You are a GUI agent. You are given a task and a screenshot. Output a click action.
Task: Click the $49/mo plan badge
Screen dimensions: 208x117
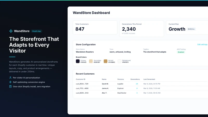pos(191,29)
